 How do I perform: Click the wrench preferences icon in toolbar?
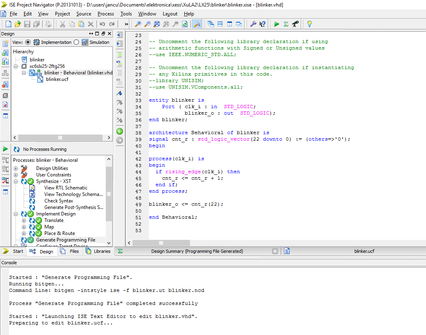click(x=253, y=24)
